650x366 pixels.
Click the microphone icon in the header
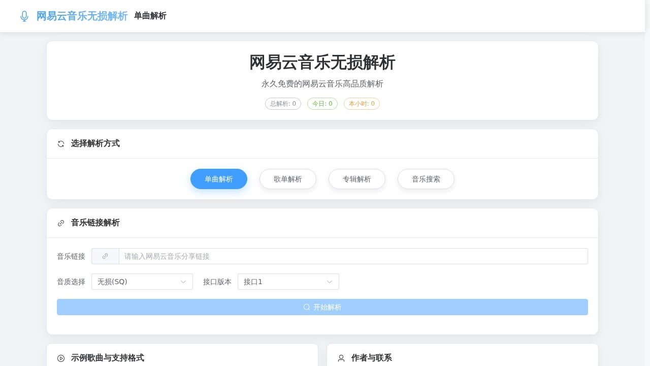(x=24, y=16)
